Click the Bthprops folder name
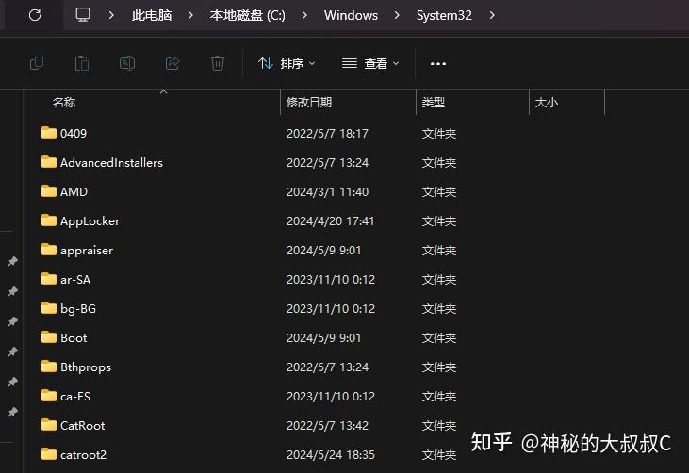 pos(86,367)
